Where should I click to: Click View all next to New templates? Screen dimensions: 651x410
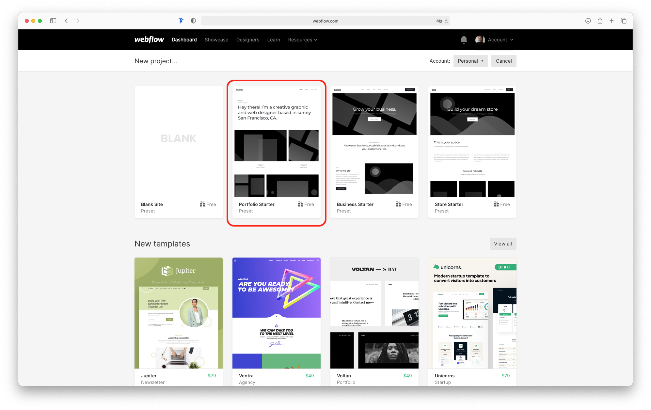(503, 244)
